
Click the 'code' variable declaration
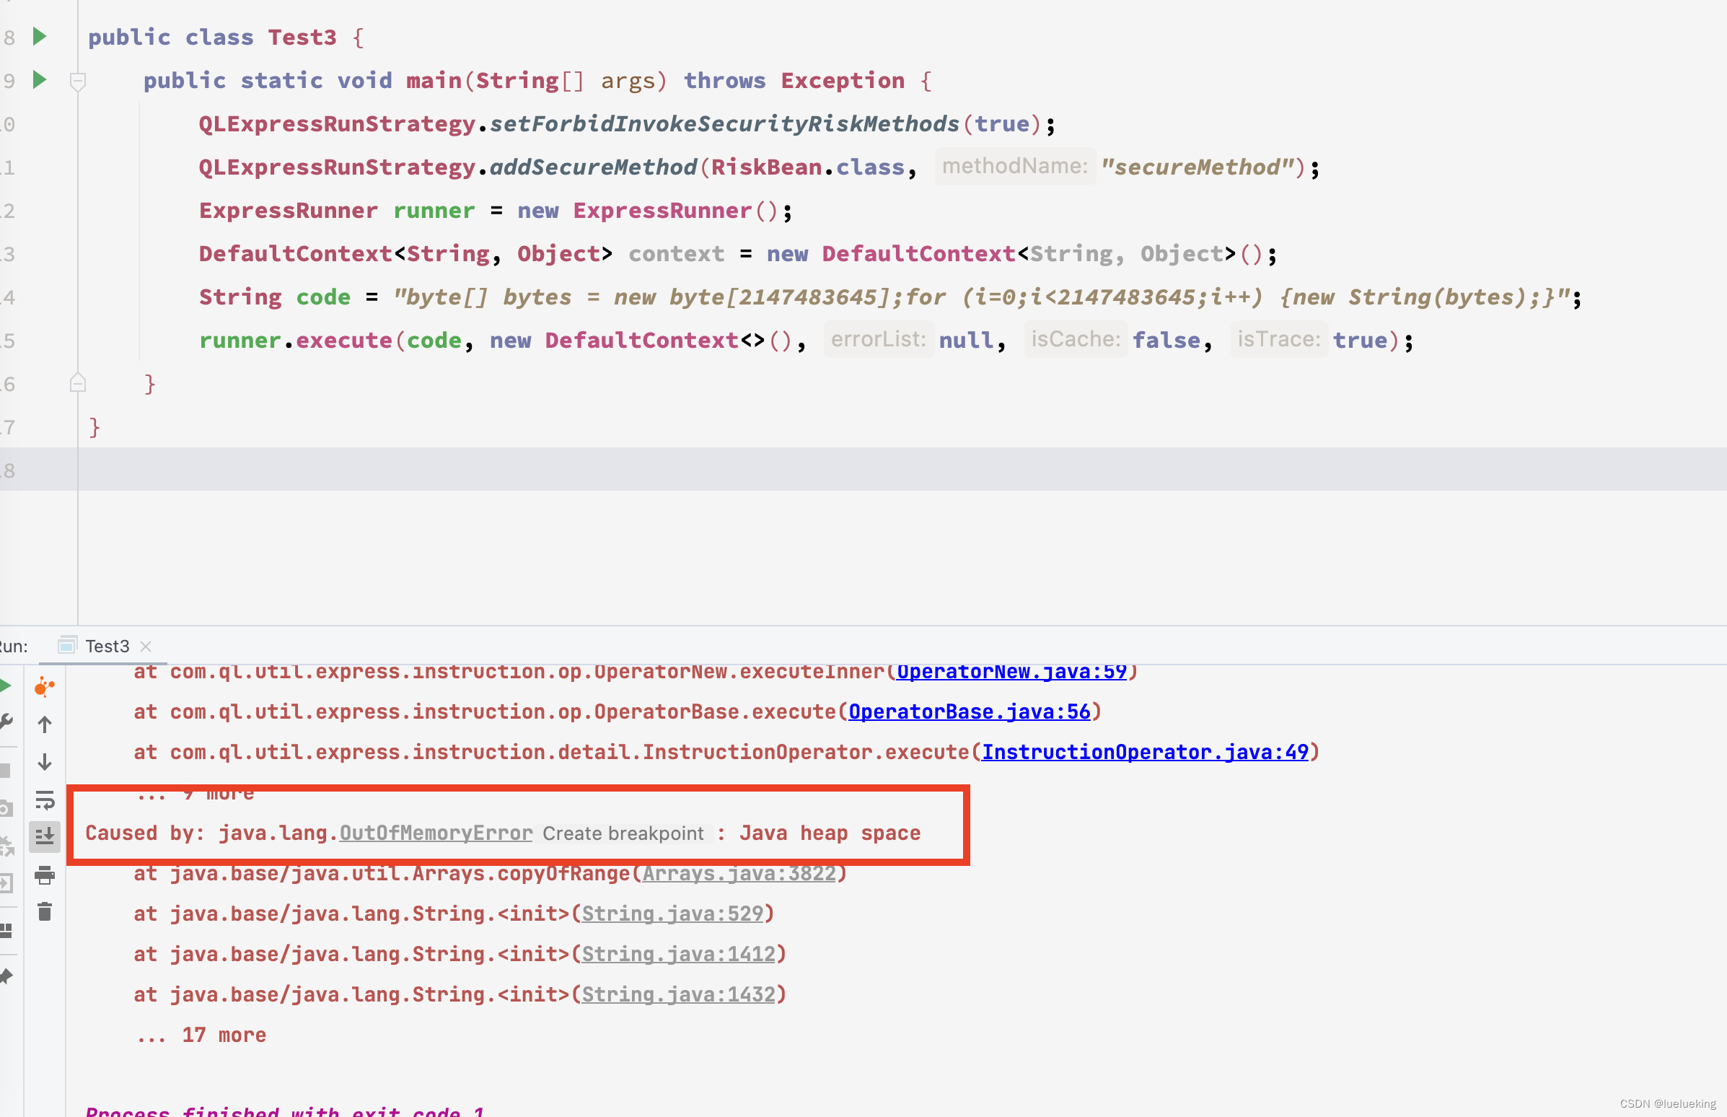(x=322, y=297)
